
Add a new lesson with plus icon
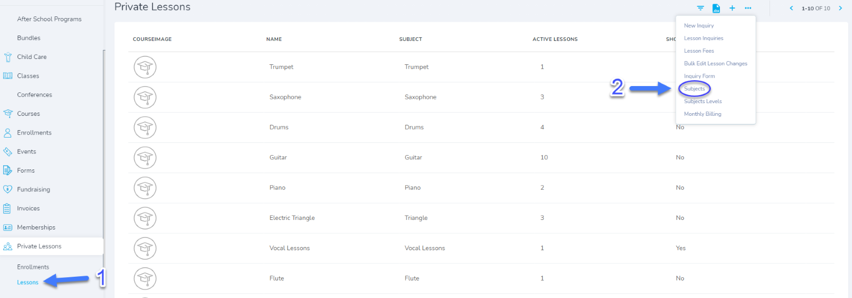click(x=732, y=8)
